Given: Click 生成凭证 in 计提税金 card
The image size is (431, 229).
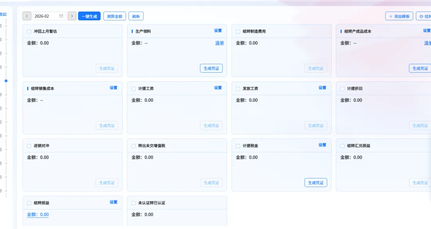Looking at the screenshot, I should [316, 183].
